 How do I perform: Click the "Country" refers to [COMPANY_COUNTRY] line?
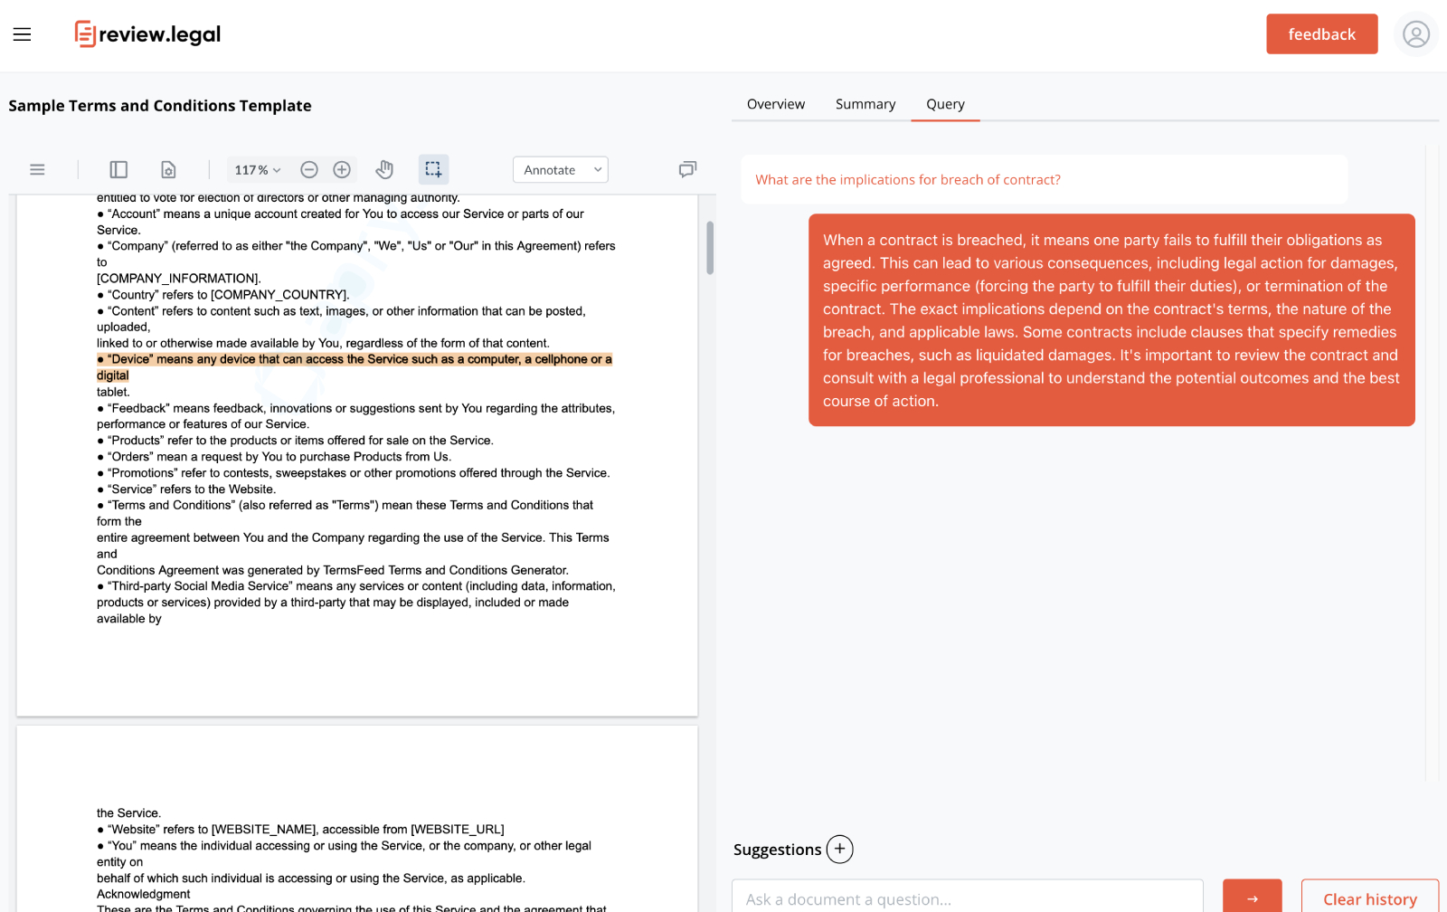point(223,295)
